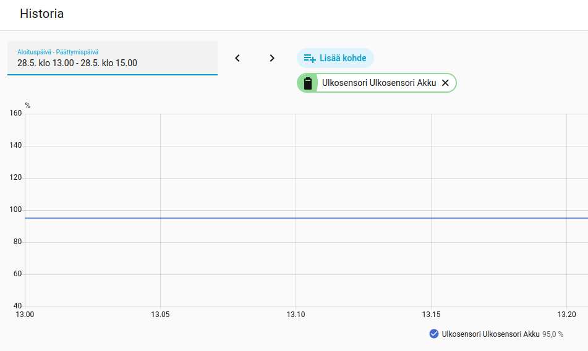Click the 95,0 % legend value
The width and height of the screenshot is (588, 351).
coord(553,334)
